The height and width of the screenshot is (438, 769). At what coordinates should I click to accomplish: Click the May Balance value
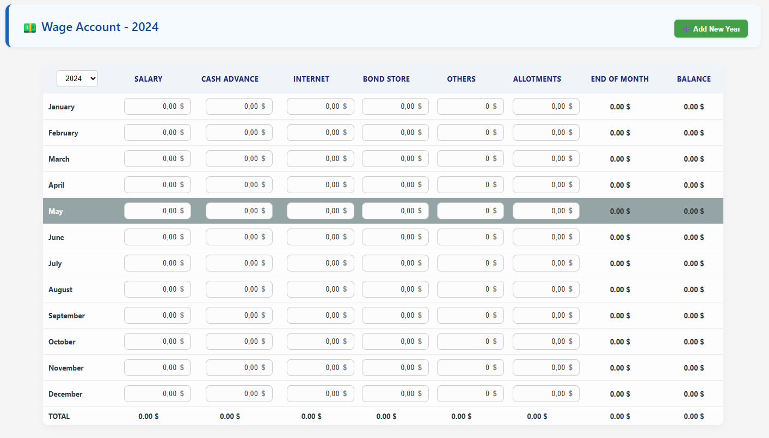click(694, 211)
